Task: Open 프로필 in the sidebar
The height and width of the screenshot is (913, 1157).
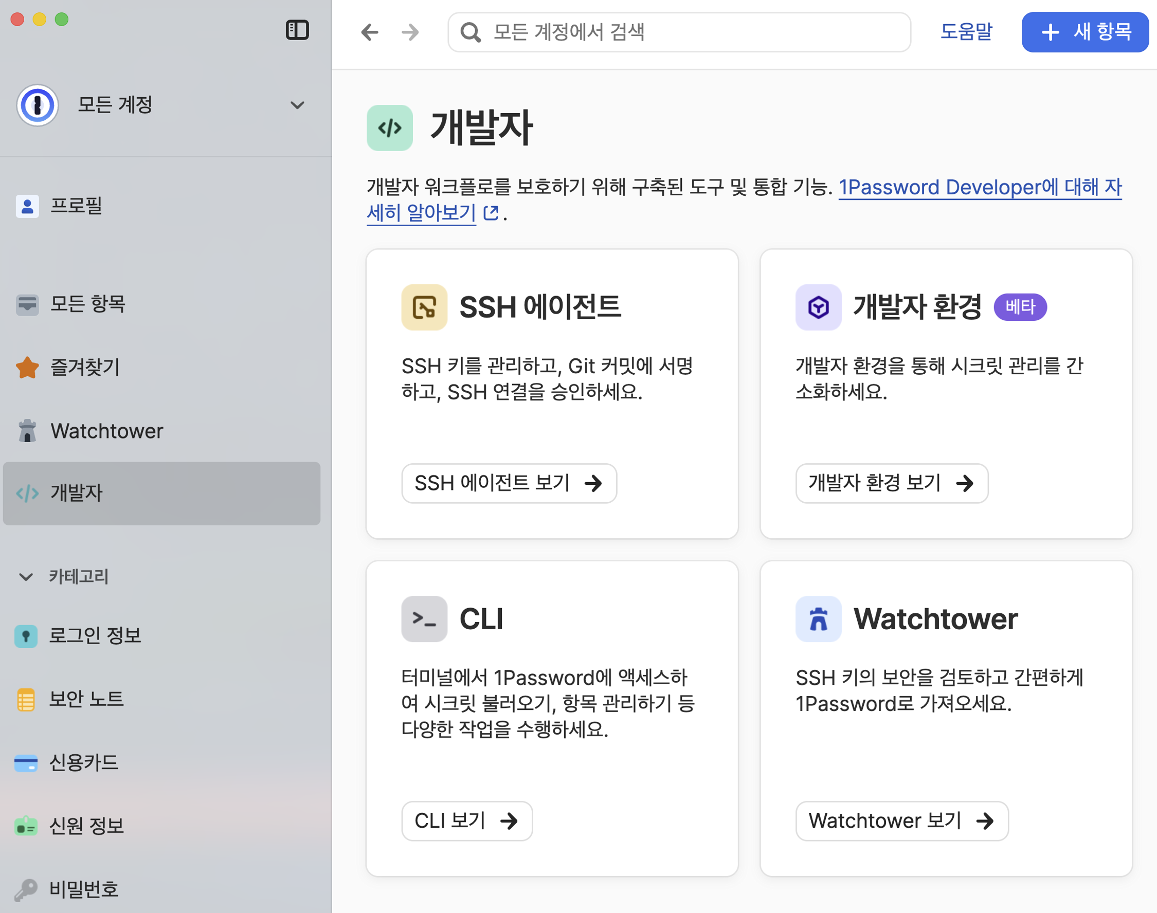Action: click(161, 206)
